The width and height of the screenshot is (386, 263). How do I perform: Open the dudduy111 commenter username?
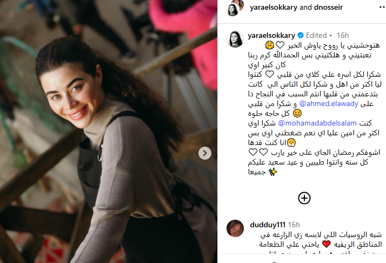pos(268,225)
